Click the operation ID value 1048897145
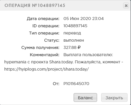 [x=75, y=26]
